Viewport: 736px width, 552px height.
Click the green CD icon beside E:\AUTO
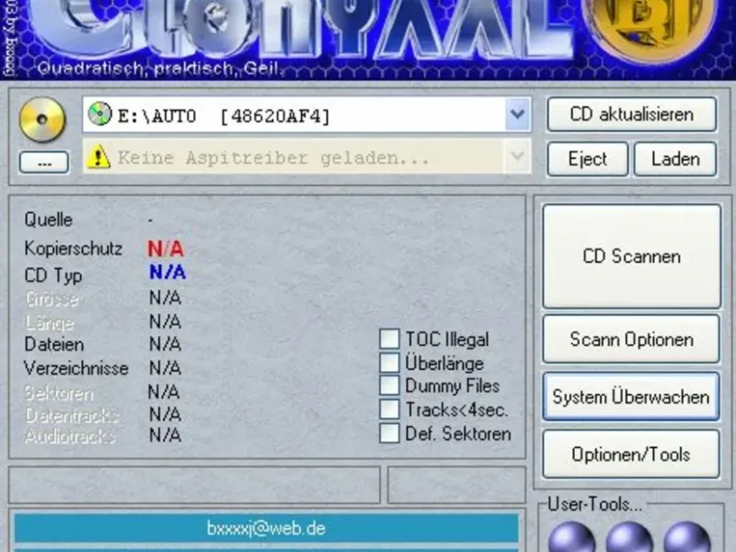coord(99,114)
